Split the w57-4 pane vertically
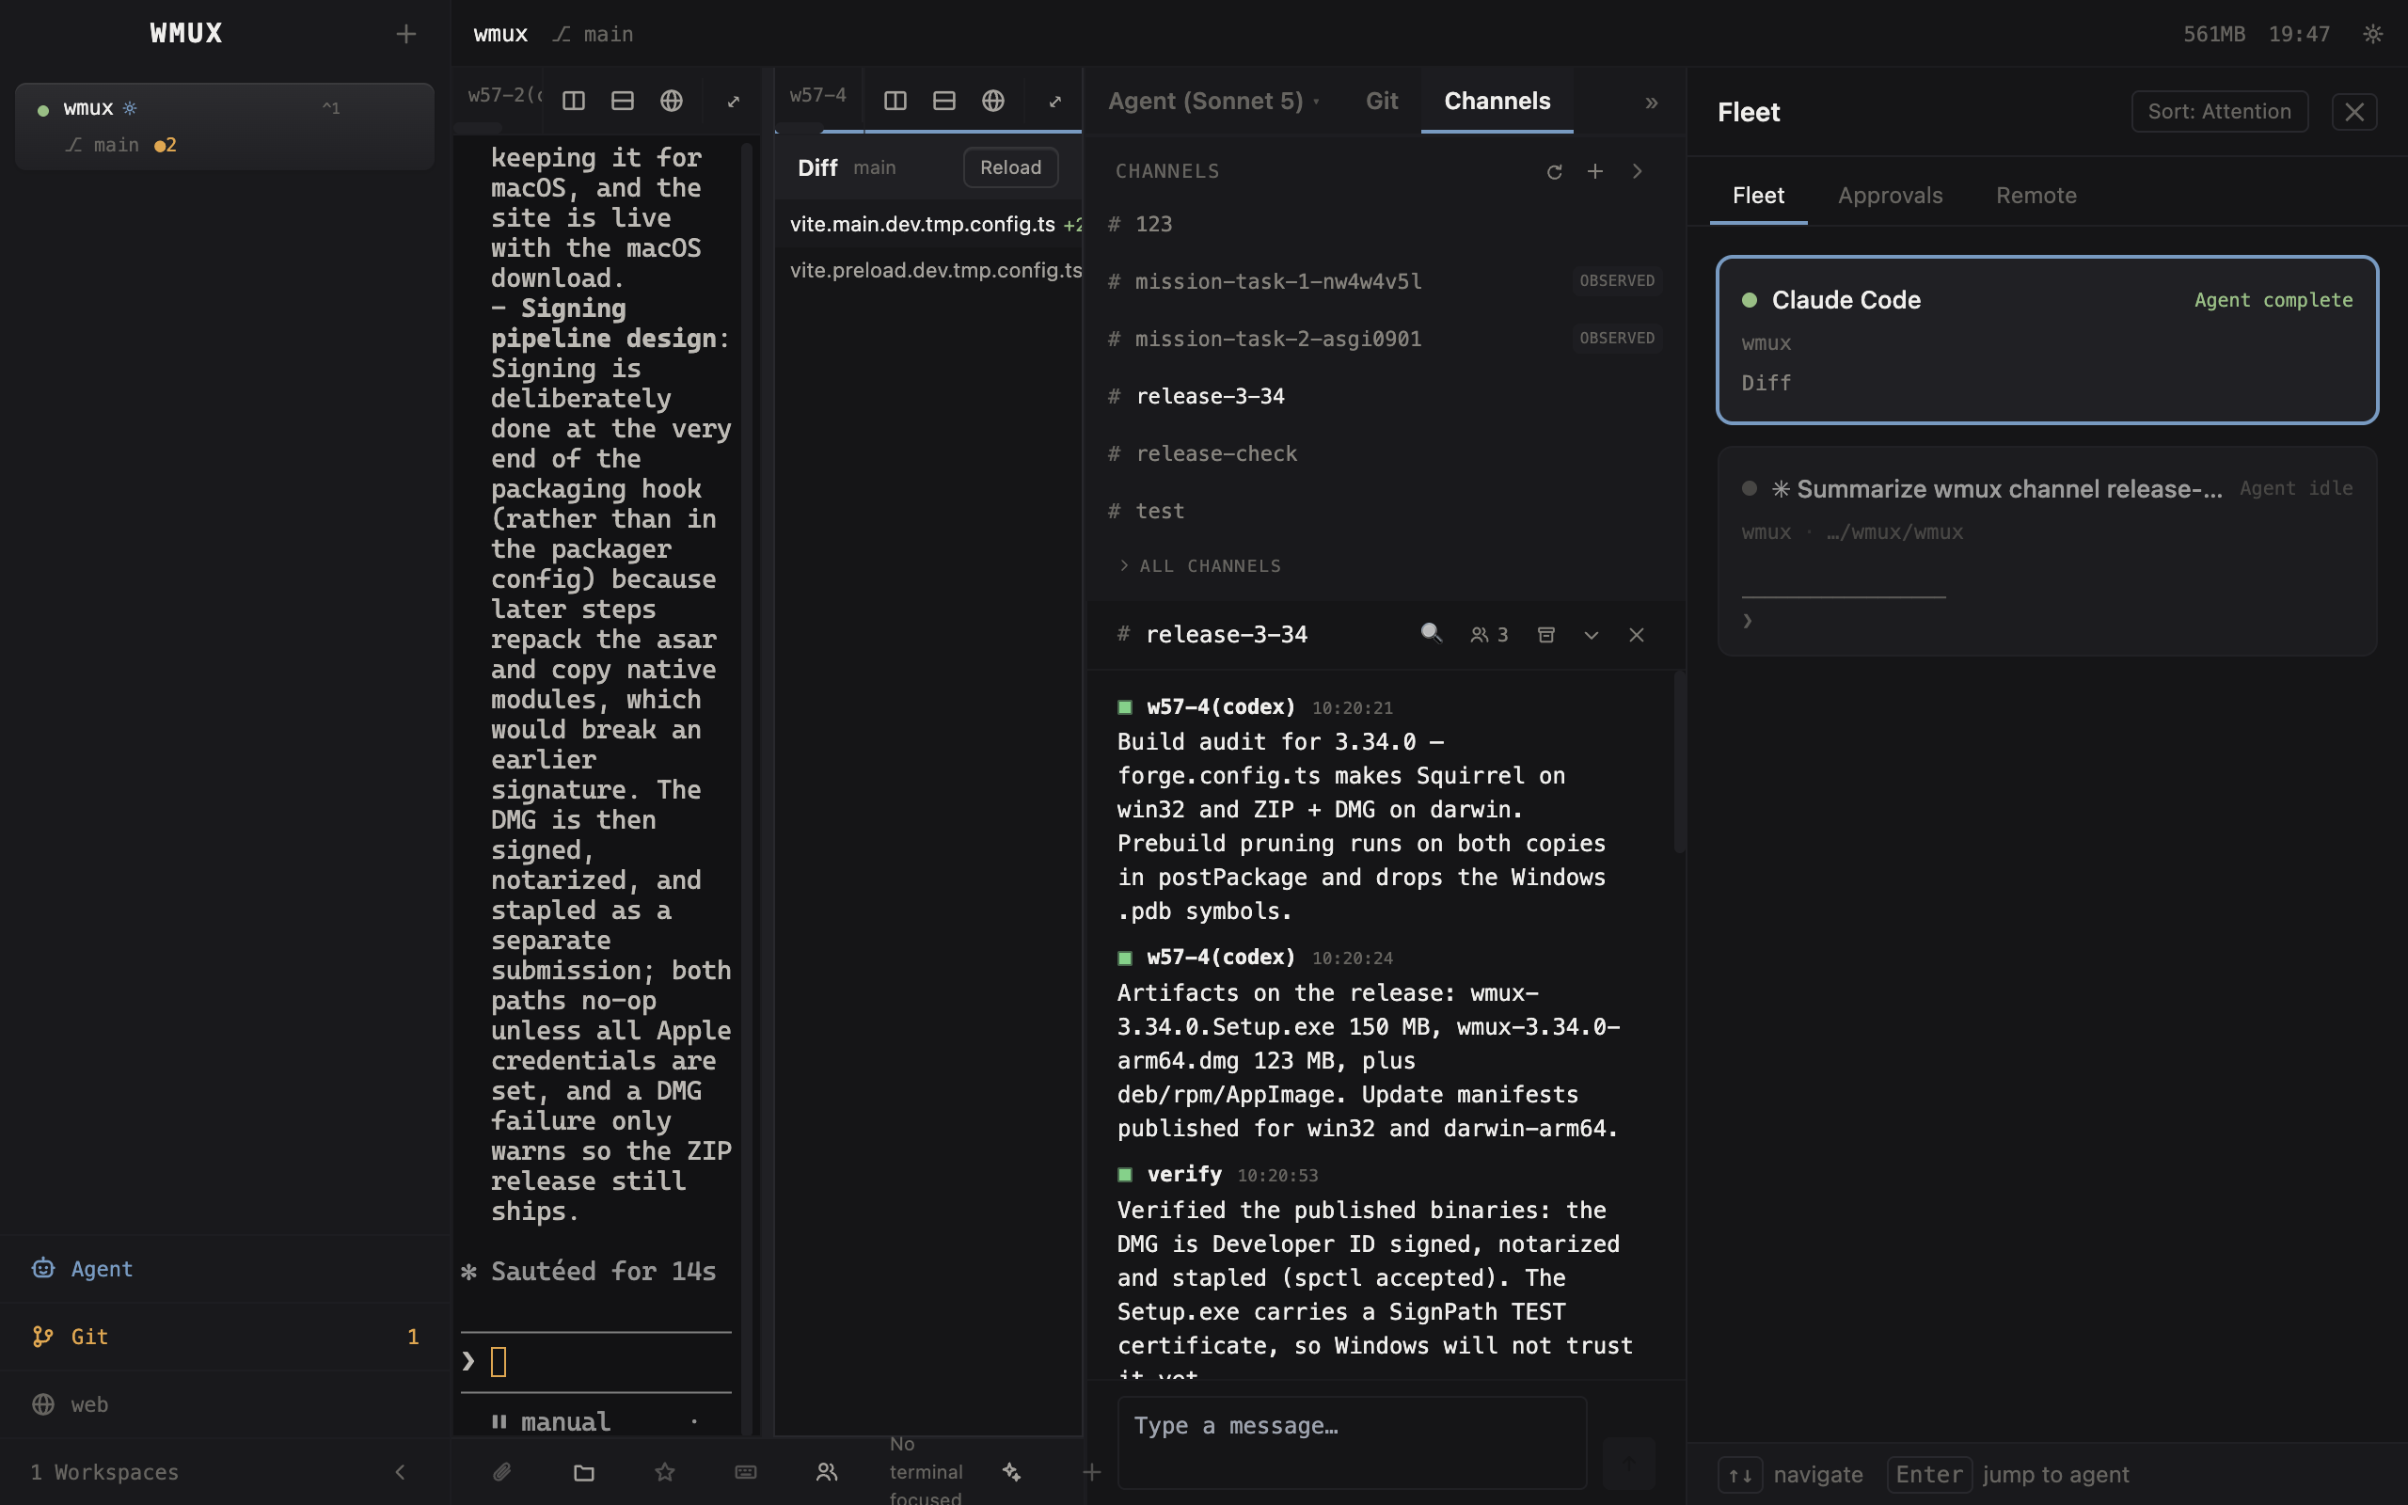Viewport: 2408px width, 1505px height. pos(895,101)
